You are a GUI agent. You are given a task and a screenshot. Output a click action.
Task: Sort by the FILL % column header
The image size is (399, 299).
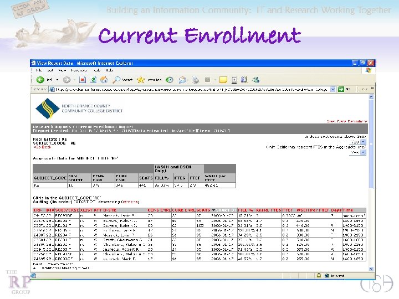coord(245,210)
